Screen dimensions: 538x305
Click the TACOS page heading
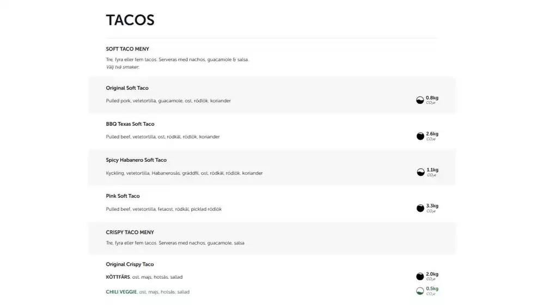[x=130, y=20]
